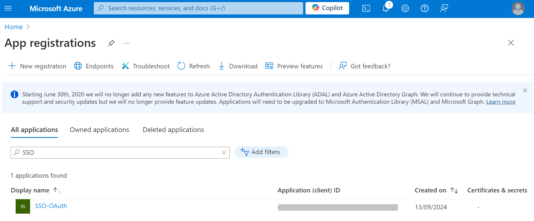This screenshot has width=534, height=221.
Task: Open the Help question mark icon
Action: (425, 8)
